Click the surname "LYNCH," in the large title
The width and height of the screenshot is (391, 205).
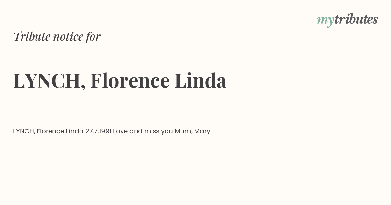click(49, 81)
